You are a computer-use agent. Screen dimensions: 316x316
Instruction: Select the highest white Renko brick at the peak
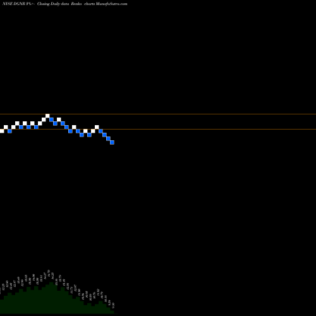47,116
